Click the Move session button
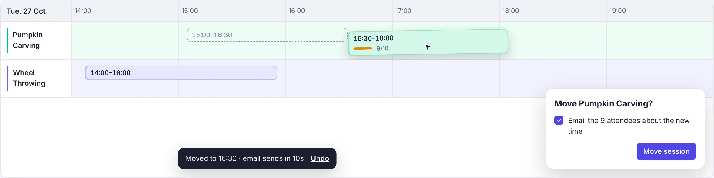Viewport: 714px width, 178px height. (666, 151)
